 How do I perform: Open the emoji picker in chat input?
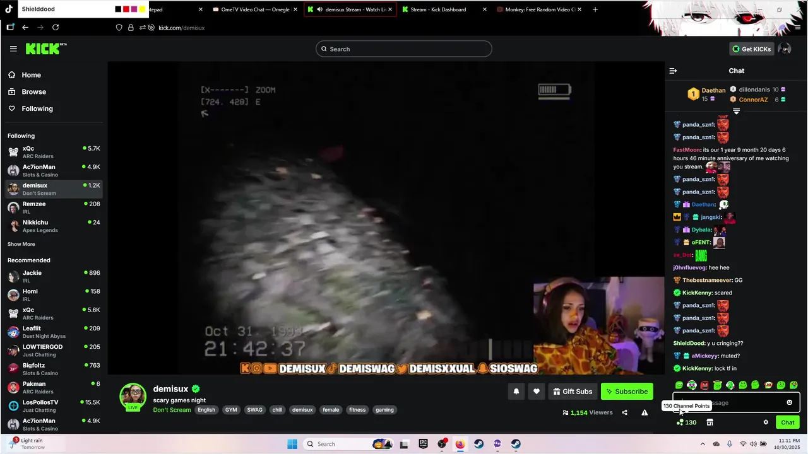click(x=789, y=402)
